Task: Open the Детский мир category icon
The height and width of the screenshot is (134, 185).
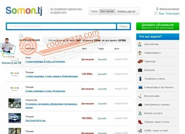Action: pyautogui.click(x=140, y=44)
